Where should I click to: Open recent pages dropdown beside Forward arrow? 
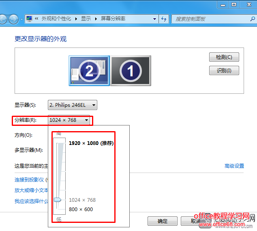pyautogui.click(x=21, y=19)
